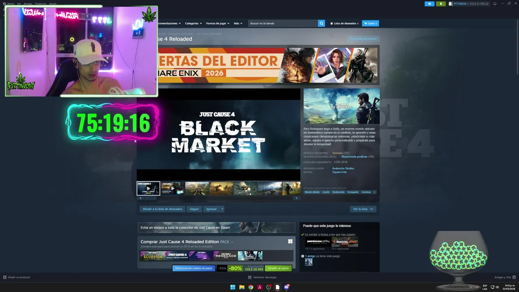Click the Windows platform icon in the purchase box
519x292 pixels.
290,241
